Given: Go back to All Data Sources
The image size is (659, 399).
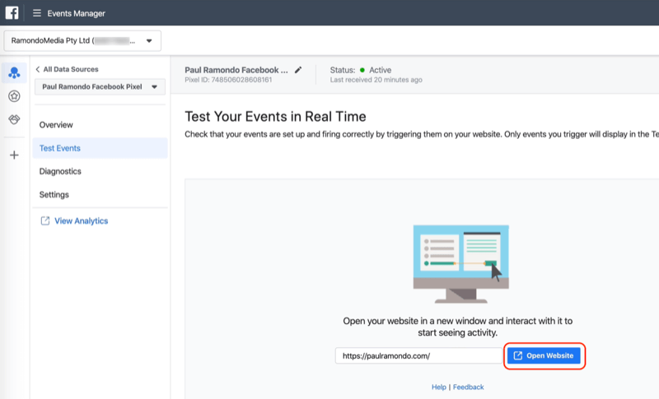Looking at the screenshot, I should point(68,69).
